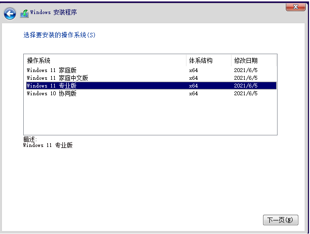Select Windows 11 家庭中文版 row
This screenshot has height=234, width=310.
(151, 78)
